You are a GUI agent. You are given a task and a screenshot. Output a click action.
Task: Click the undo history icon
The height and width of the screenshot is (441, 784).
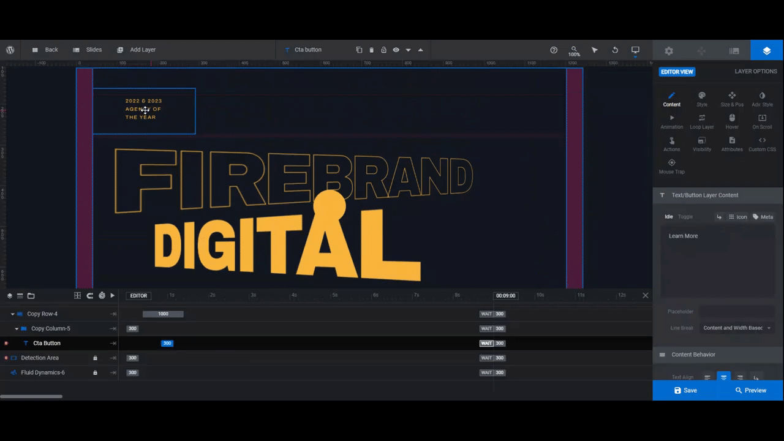[x=615, y=50]
